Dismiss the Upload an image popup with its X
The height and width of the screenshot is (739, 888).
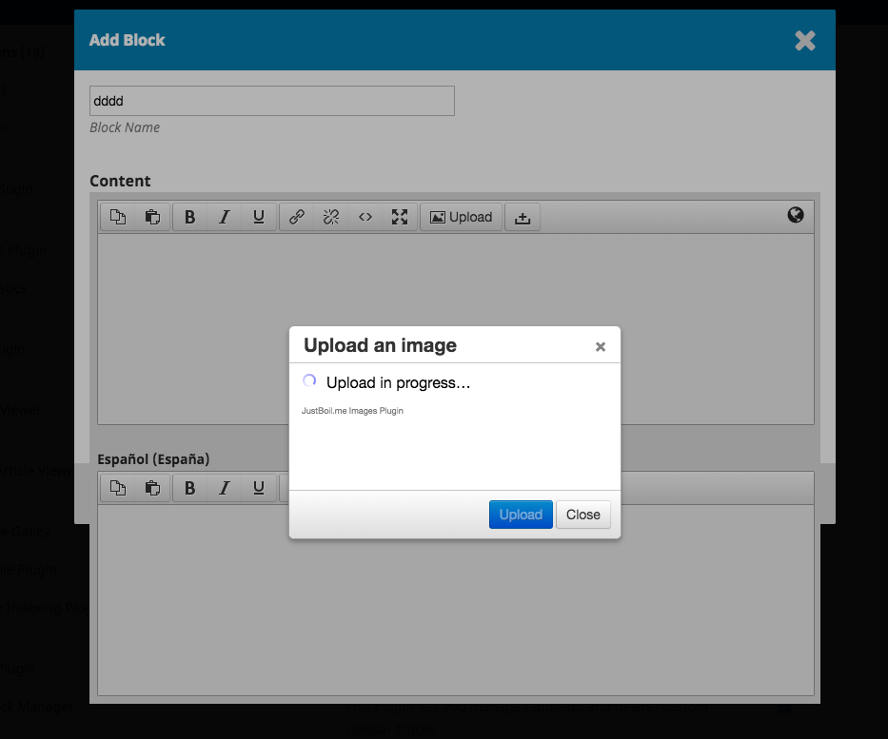tap(601, 346)
